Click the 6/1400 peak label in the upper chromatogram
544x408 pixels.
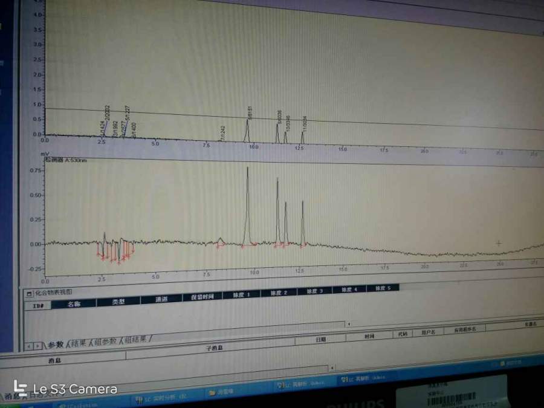click(x=134, y=130)
